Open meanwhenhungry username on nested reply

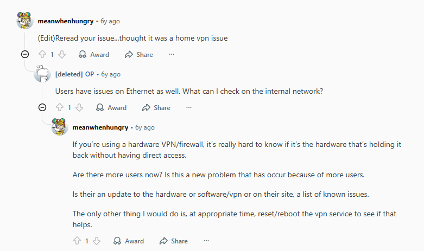[100, 127]
